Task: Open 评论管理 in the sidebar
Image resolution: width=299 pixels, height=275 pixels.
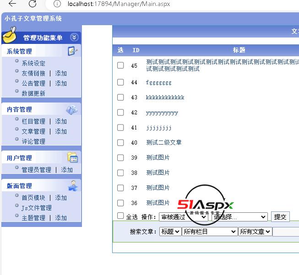Action: [x=33, y=141]
